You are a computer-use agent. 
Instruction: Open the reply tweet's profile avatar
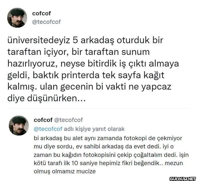[19, 125]
